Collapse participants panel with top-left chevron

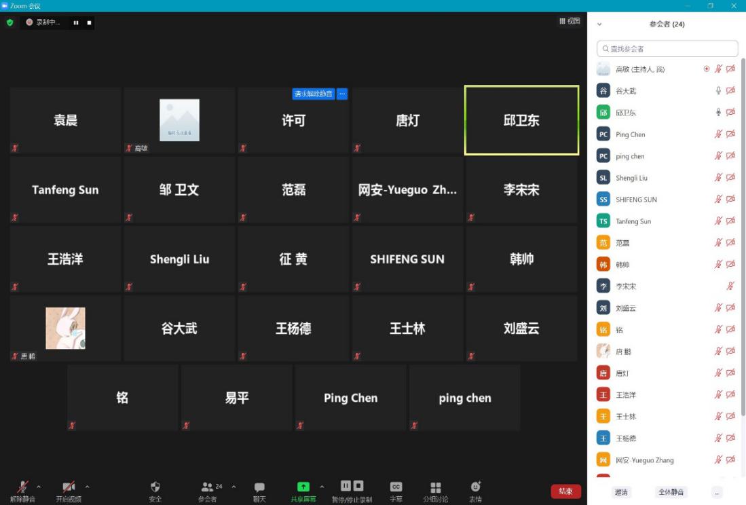click(x=599, y=24)
